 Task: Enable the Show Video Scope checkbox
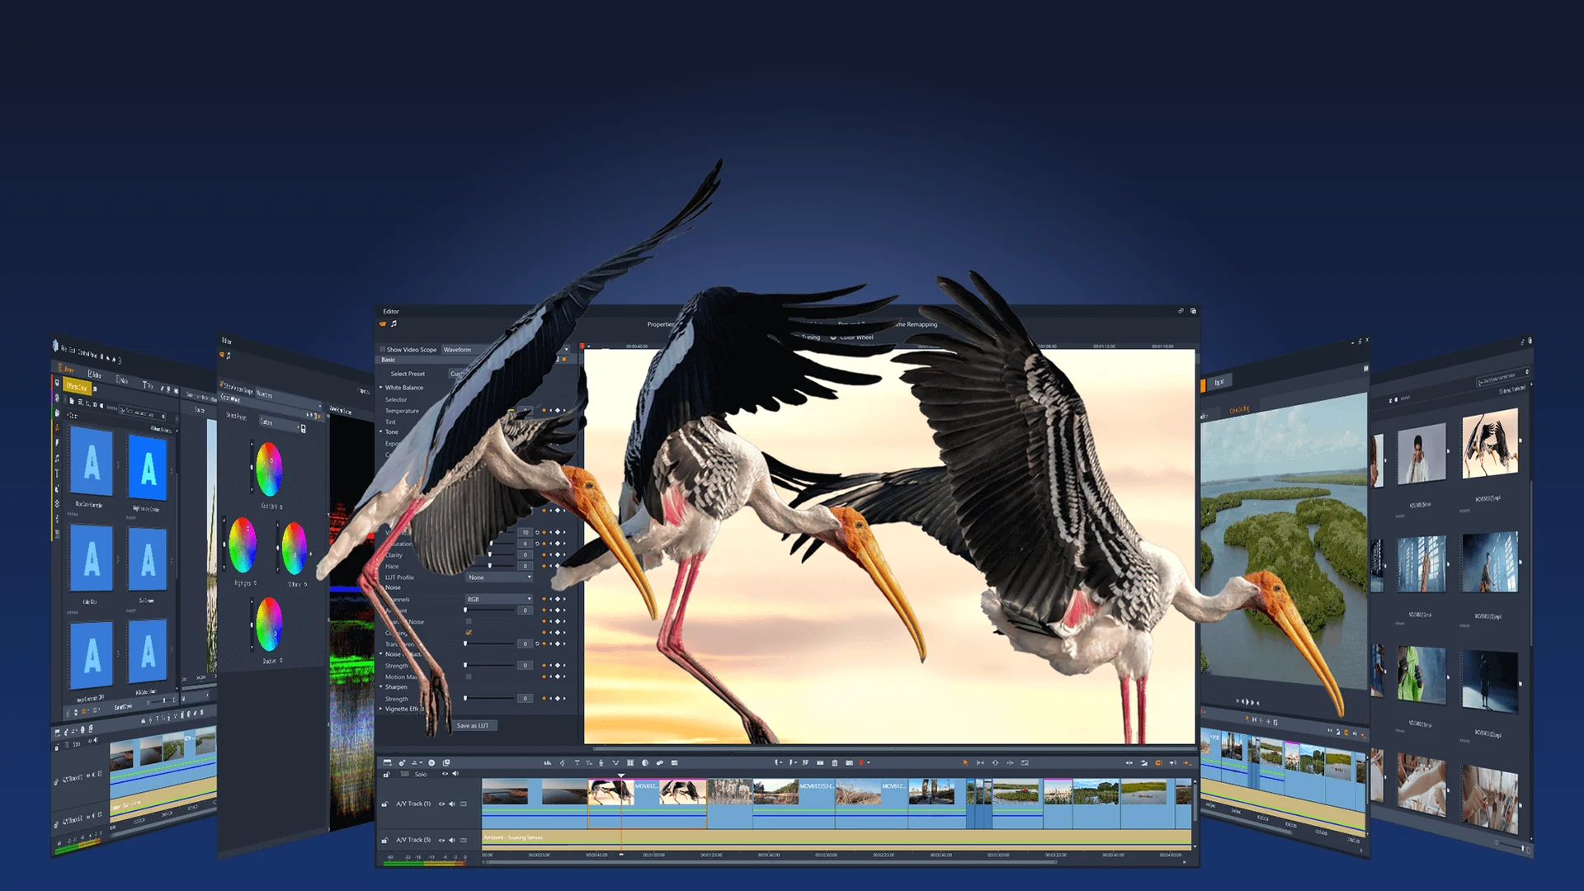click(382, 350)
